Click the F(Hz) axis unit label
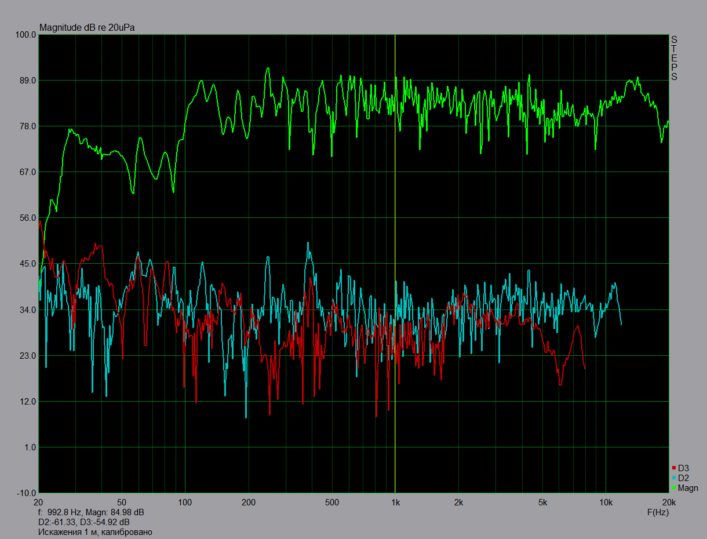The width and height of the screenshot is (707, 539). pyautogui.click(x=658, y=513)
